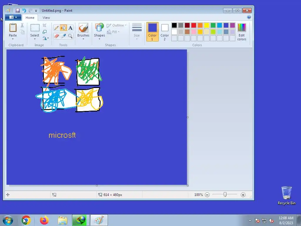Expand the Paste dropdown arrow
Viewport: 301px width, 226px height.
pyautogui.click(x=13, y=39)
